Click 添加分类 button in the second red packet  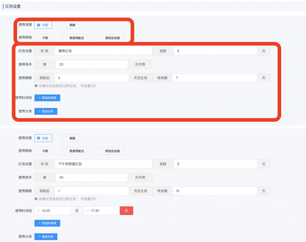46,237
